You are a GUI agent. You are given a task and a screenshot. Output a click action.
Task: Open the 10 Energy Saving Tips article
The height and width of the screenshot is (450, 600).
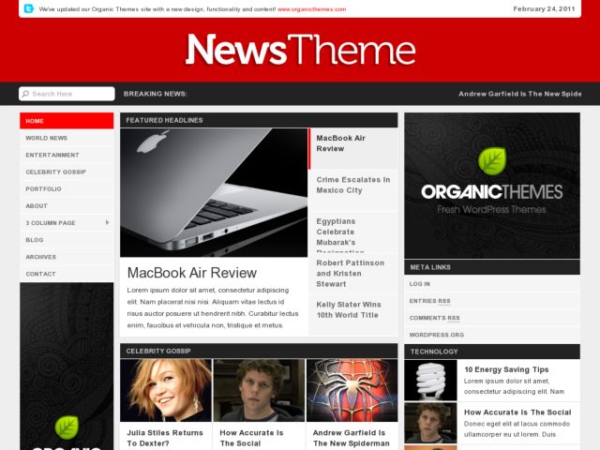506,369
